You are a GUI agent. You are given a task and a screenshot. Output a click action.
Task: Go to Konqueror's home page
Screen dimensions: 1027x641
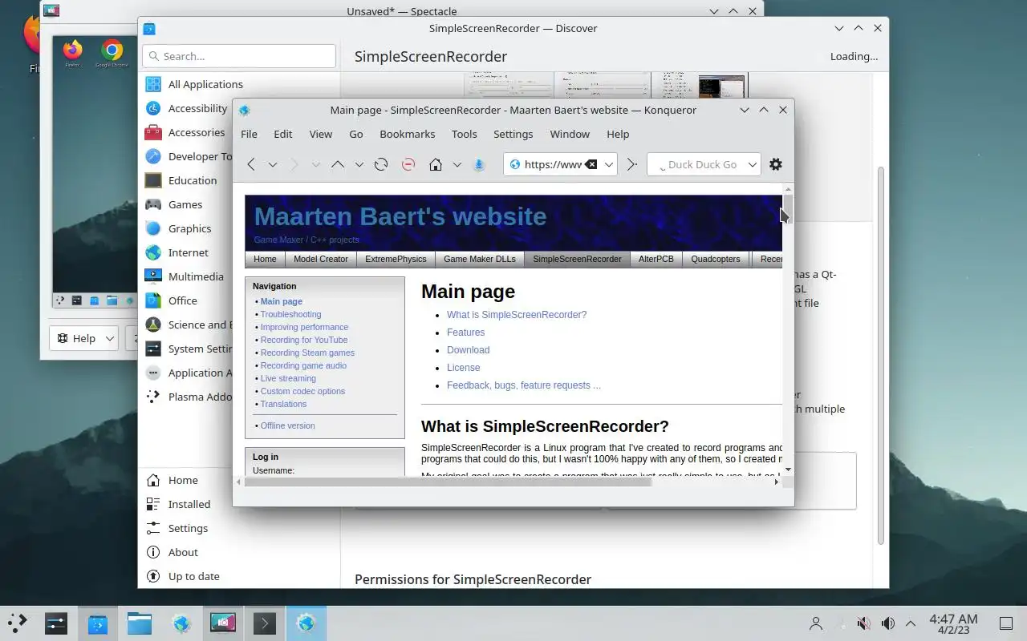(436, 164)
